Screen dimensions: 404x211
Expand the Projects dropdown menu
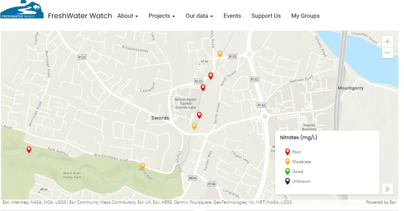[x=161, y=16]
